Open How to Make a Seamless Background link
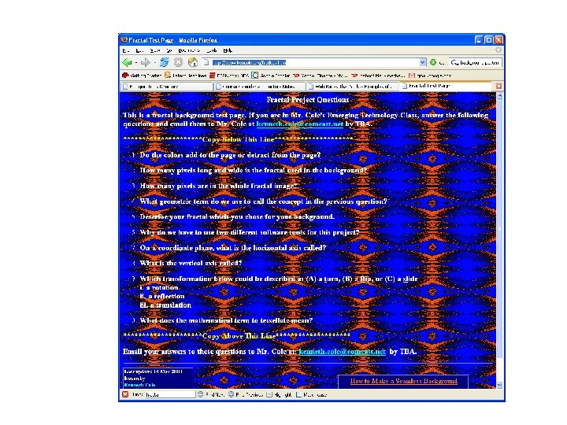 pos(403,381)
